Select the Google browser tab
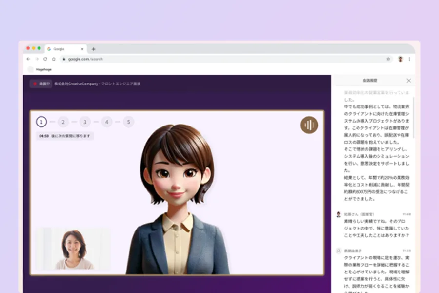This screenshot has height=293, width=439. [66, 49]
